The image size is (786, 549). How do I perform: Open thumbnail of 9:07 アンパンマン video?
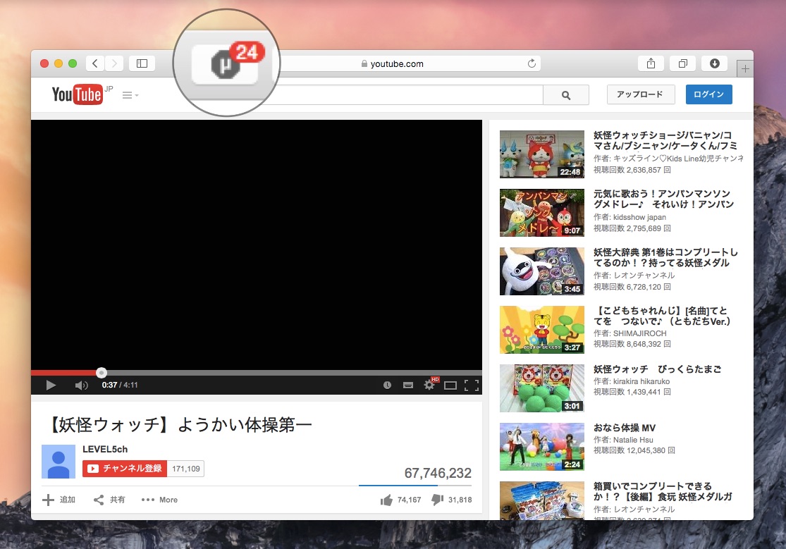coord(542,213)
